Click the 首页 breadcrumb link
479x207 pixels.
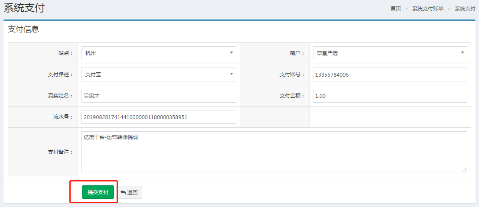click(x=395, y=9)
